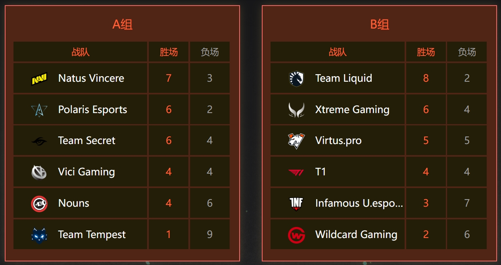Click the B组 group heading

pyautogui.click(x=380, y=24)
